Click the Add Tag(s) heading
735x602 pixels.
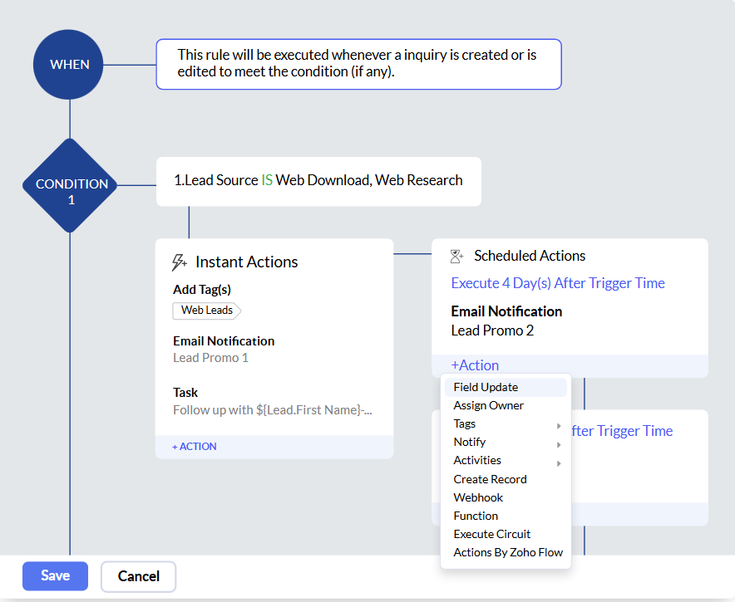coord(202,290)
